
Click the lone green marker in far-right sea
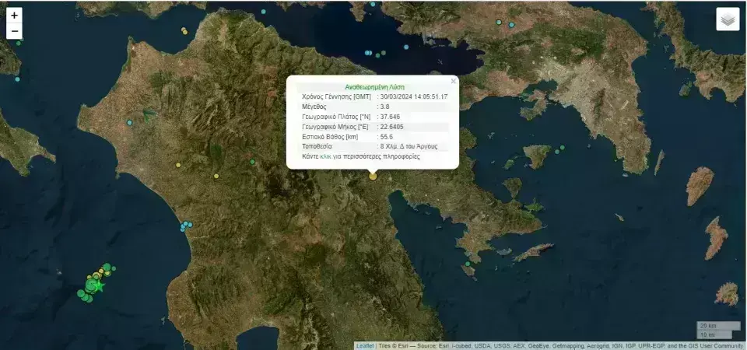coord(619,217)
